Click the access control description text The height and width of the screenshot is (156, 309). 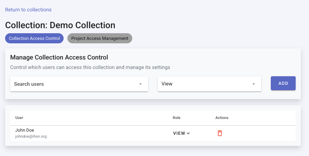(x=90, y=67)
